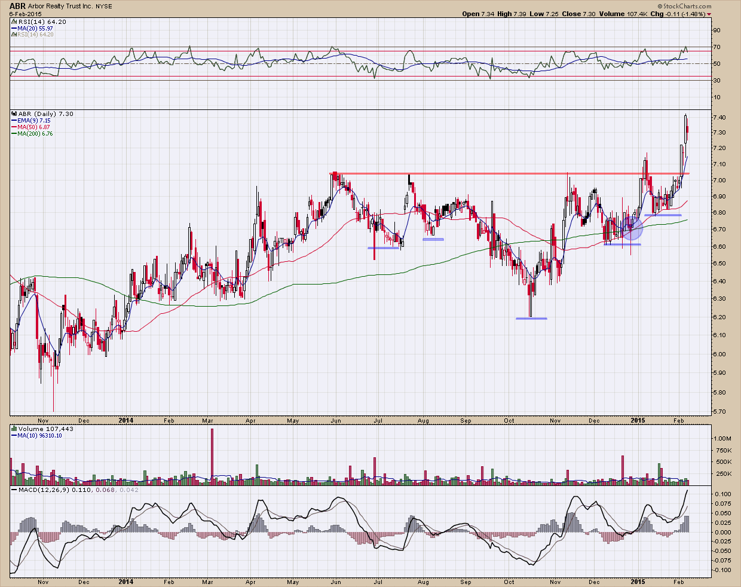741x587 pixels.
Task: Click the 90 level on RSI axis
Action: coord(718,30)
